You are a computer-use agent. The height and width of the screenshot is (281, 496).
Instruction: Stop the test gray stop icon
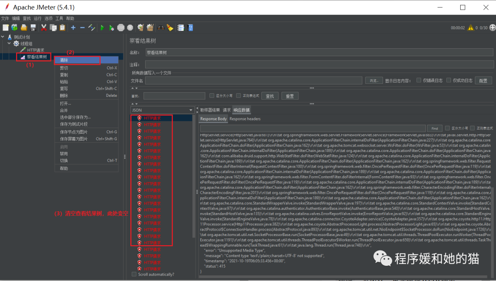(x=121, y=28)
